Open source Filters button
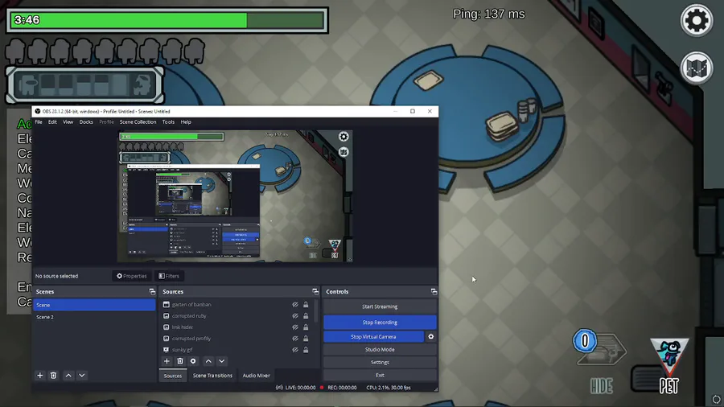724x407 pixels. click(x=169, y=276)
